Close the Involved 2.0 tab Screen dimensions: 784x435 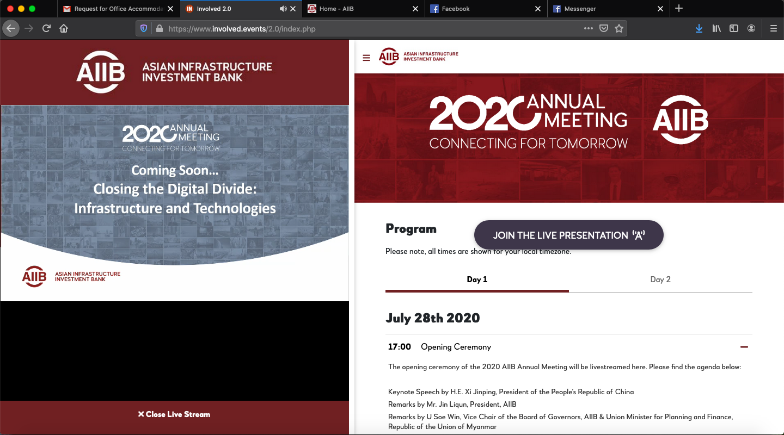[x=293, y=9]
